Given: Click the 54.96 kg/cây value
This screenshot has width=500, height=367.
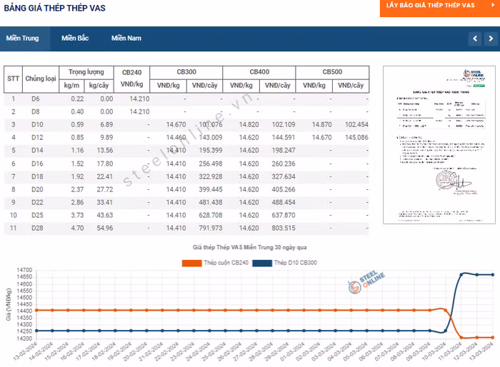Looking at the screenshot, I should 105,228.
